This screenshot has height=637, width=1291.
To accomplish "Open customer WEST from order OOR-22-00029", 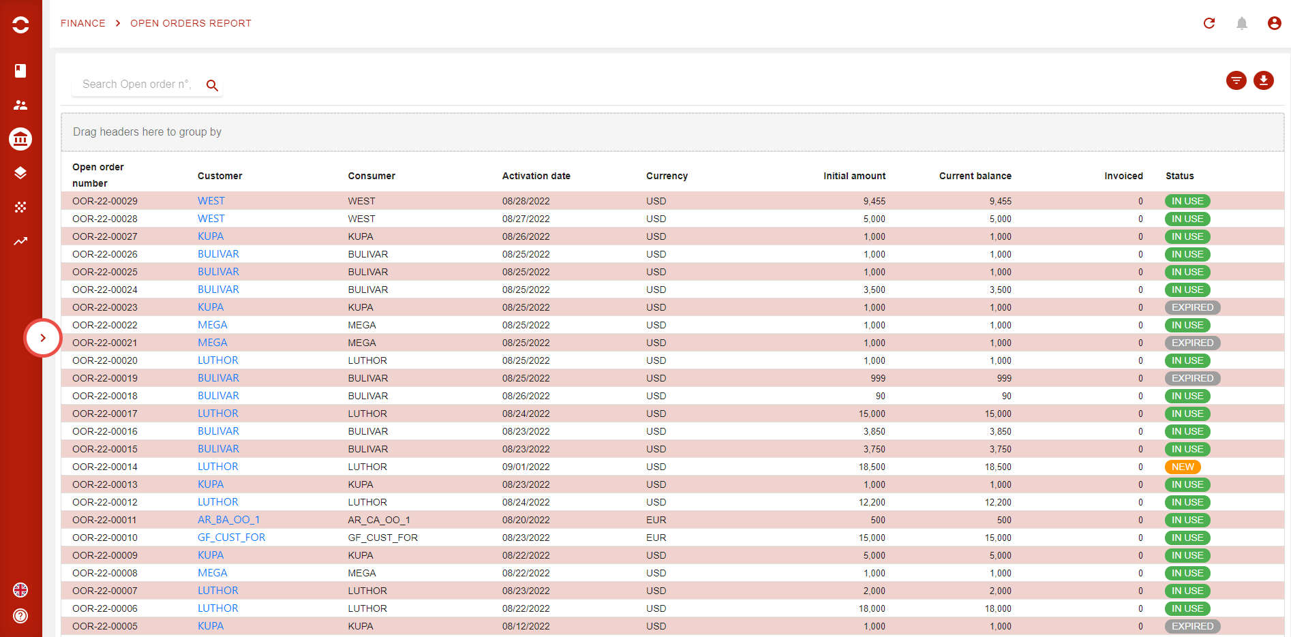I will pyautogui.click(x=211, y=200).
